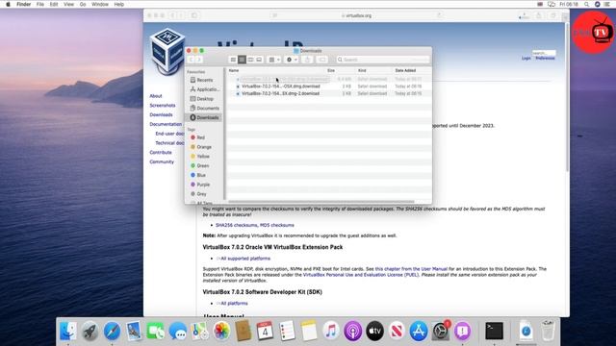Open Go menu in menu bar
616x346 pixels.
(x=83, y=4)
